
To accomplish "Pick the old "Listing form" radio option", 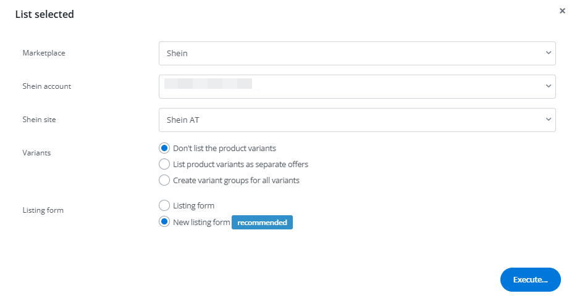I will (x=164, y=205).
